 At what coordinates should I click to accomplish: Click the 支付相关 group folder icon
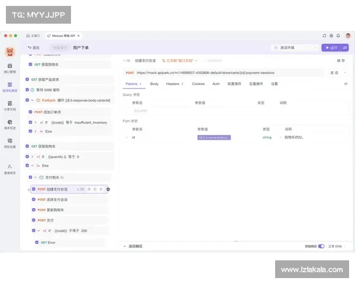pyautogui.click(x=41, y=177)
